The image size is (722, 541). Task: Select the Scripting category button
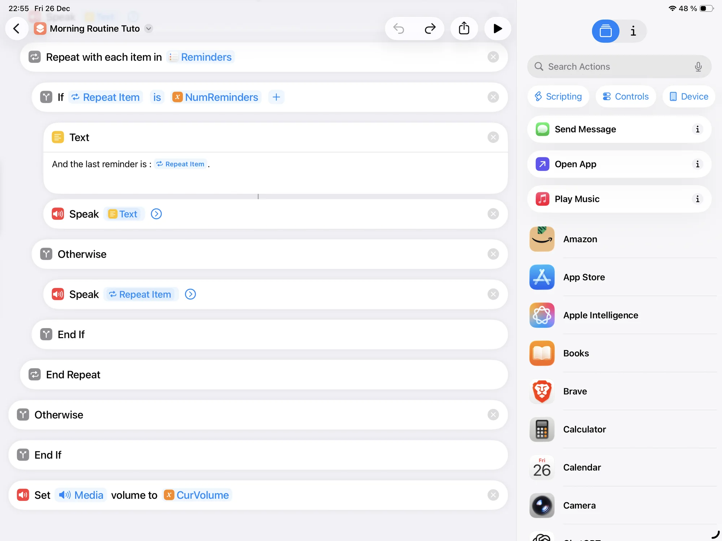(558, 96)
